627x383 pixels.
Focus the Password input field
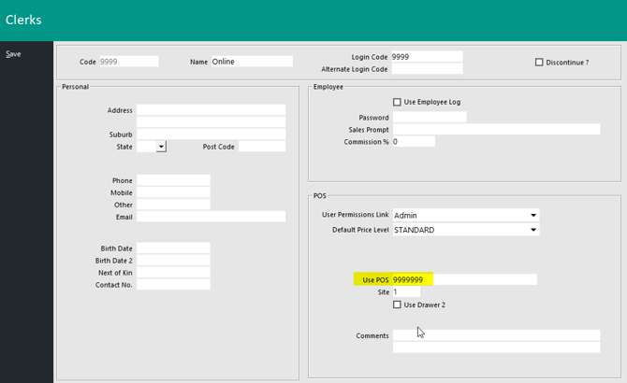click(x=428, y=118)
